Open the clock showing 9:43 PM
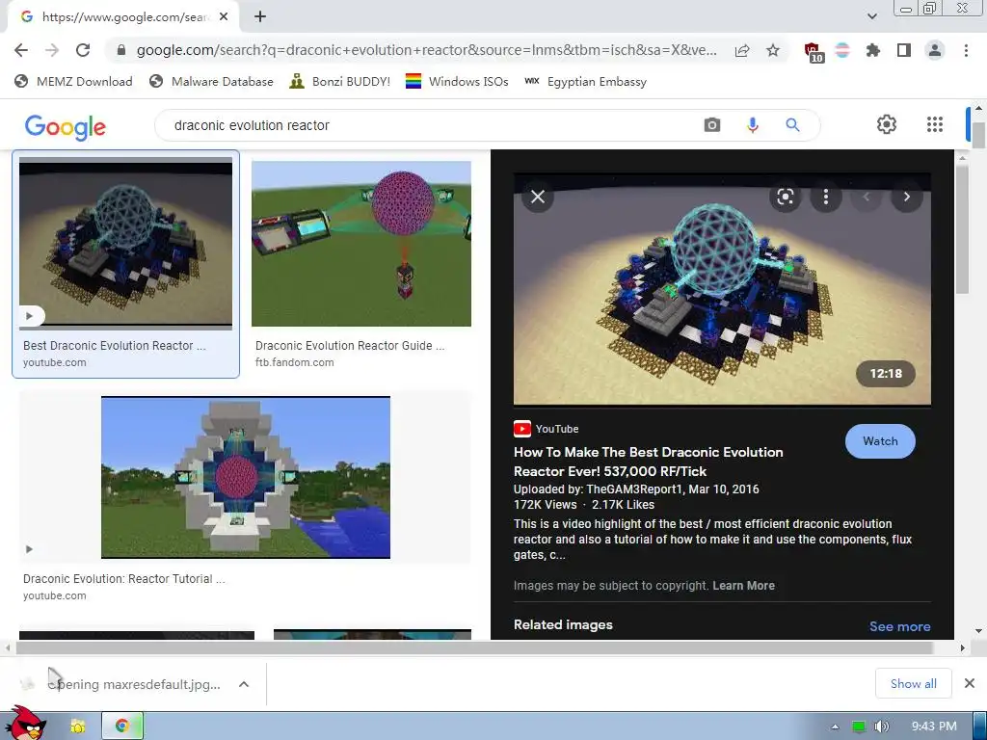Image resolution: width=987 pixels, height=740 pixels. [934, 727]
